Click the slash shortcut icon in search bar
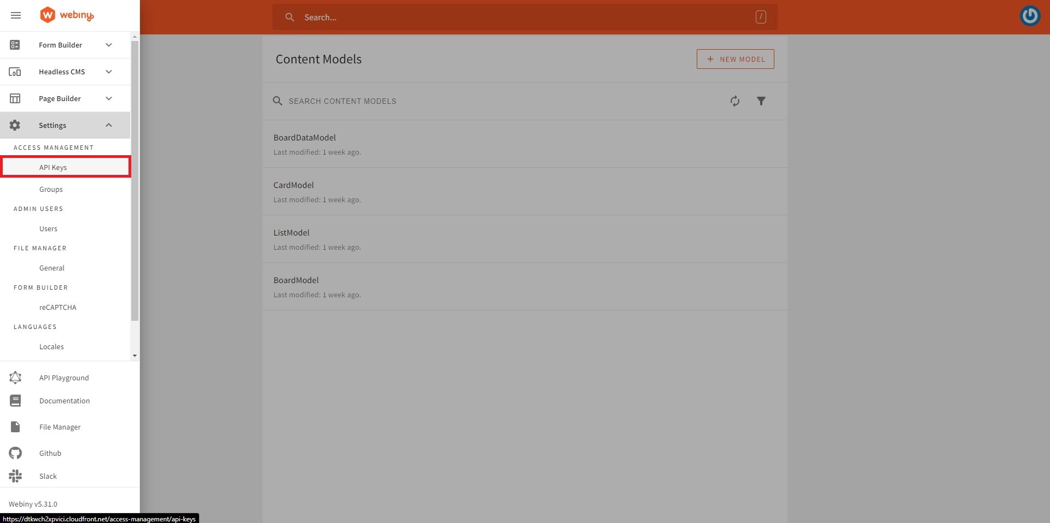The width and height of the screenshot is (1050, 523). click(x=761, y=17)
